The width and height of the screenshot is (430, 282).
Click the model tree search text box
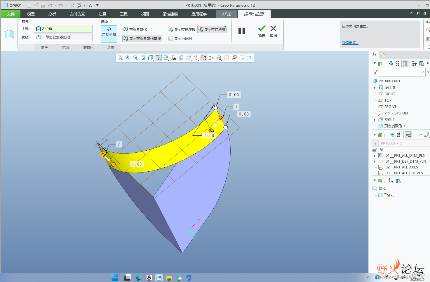point(402,72)
